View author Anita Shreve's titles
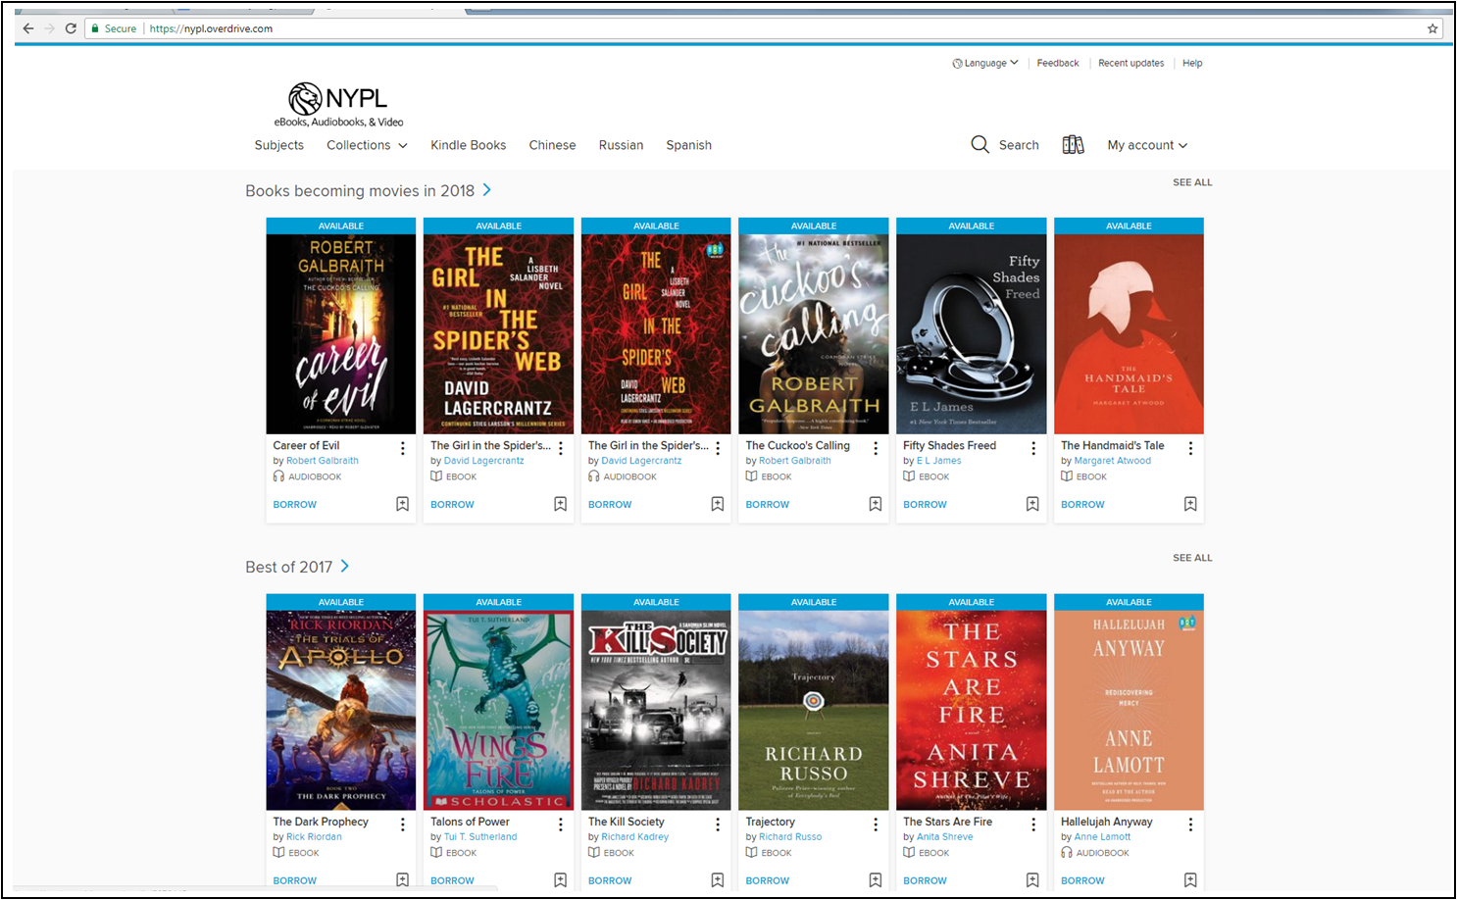 [x=945, y=837]
